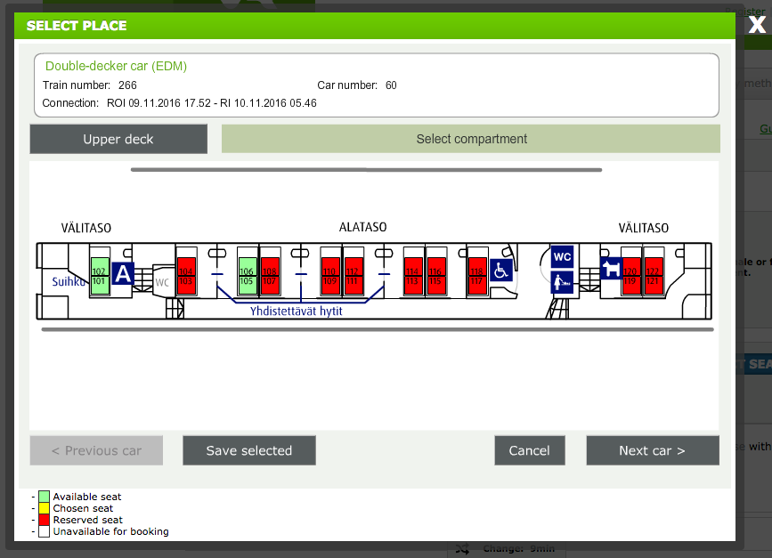Click the red Reserved seat legend swatch
772x558 pixels.
(x=44, y=520)
